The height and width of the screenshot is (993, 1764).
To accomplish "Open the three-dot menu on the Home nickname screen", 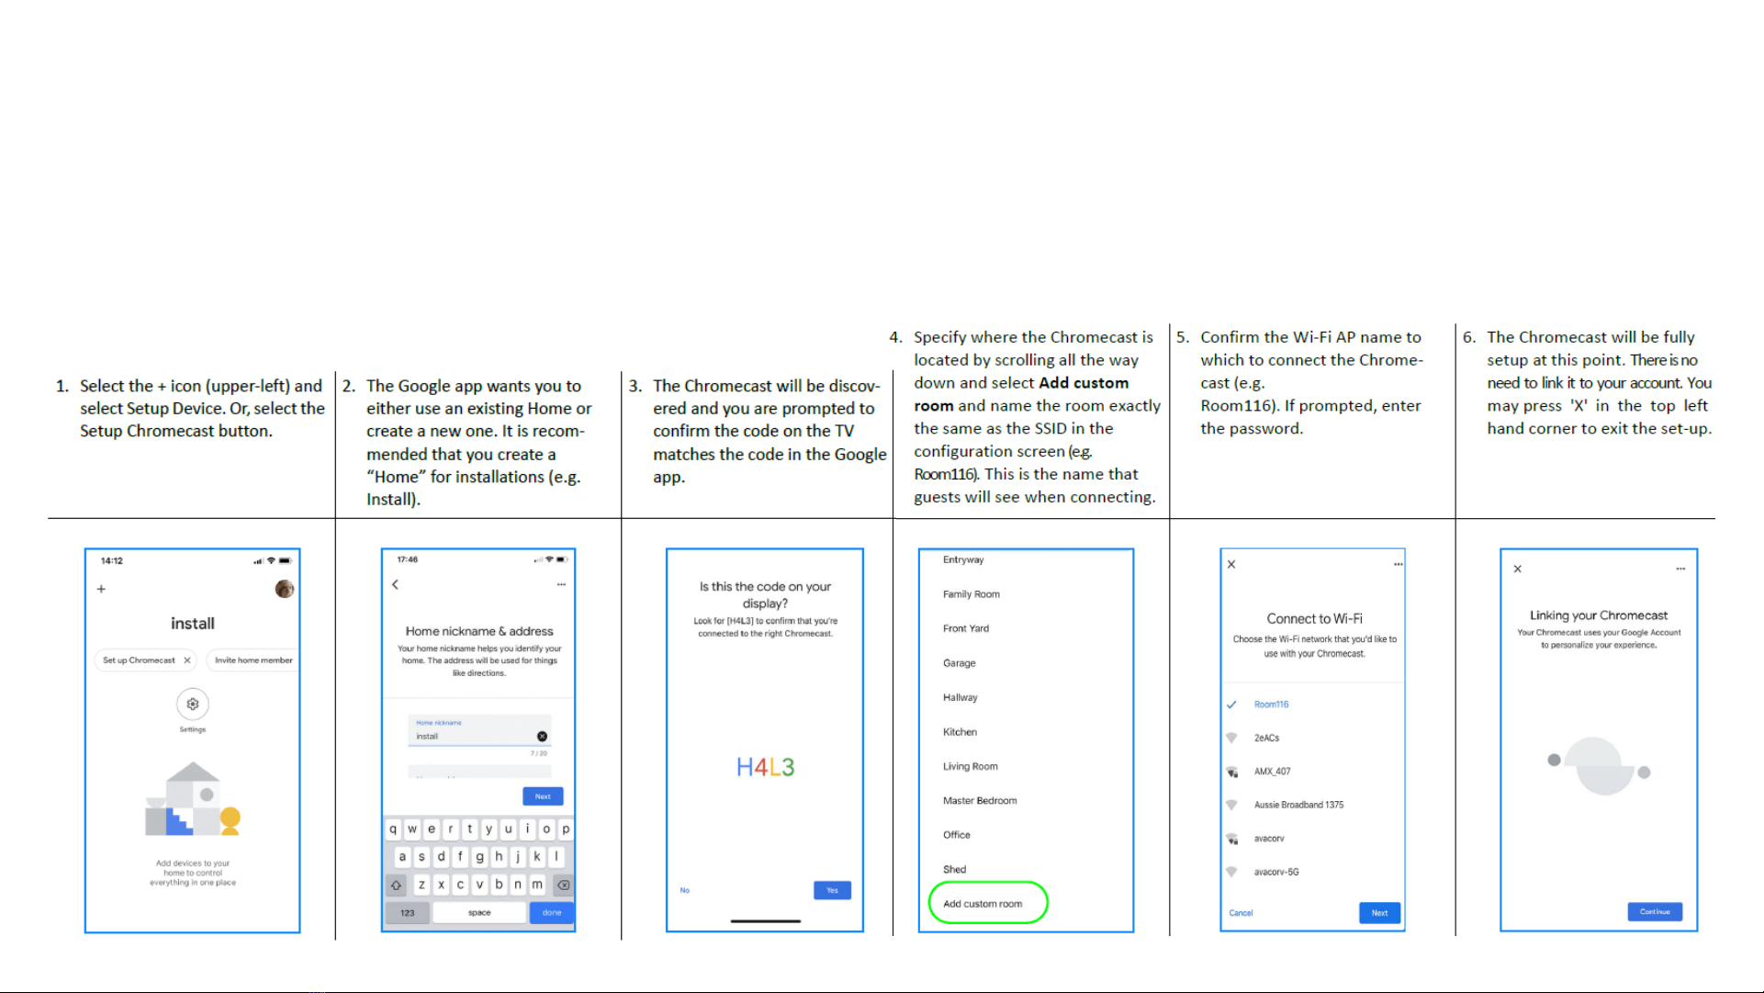I will [x=561, y=584].
